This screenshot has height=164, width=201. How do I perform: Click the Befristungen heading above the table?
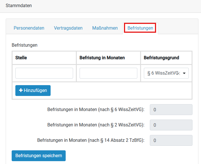click(24, 45)
